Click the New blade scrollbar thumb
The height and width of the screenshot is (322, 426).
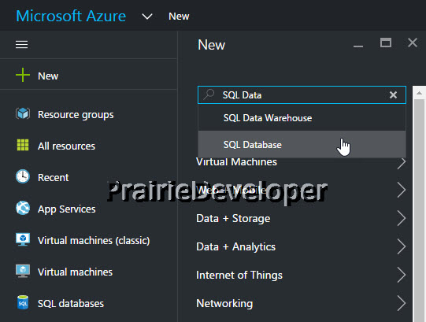tap(419, 210)
